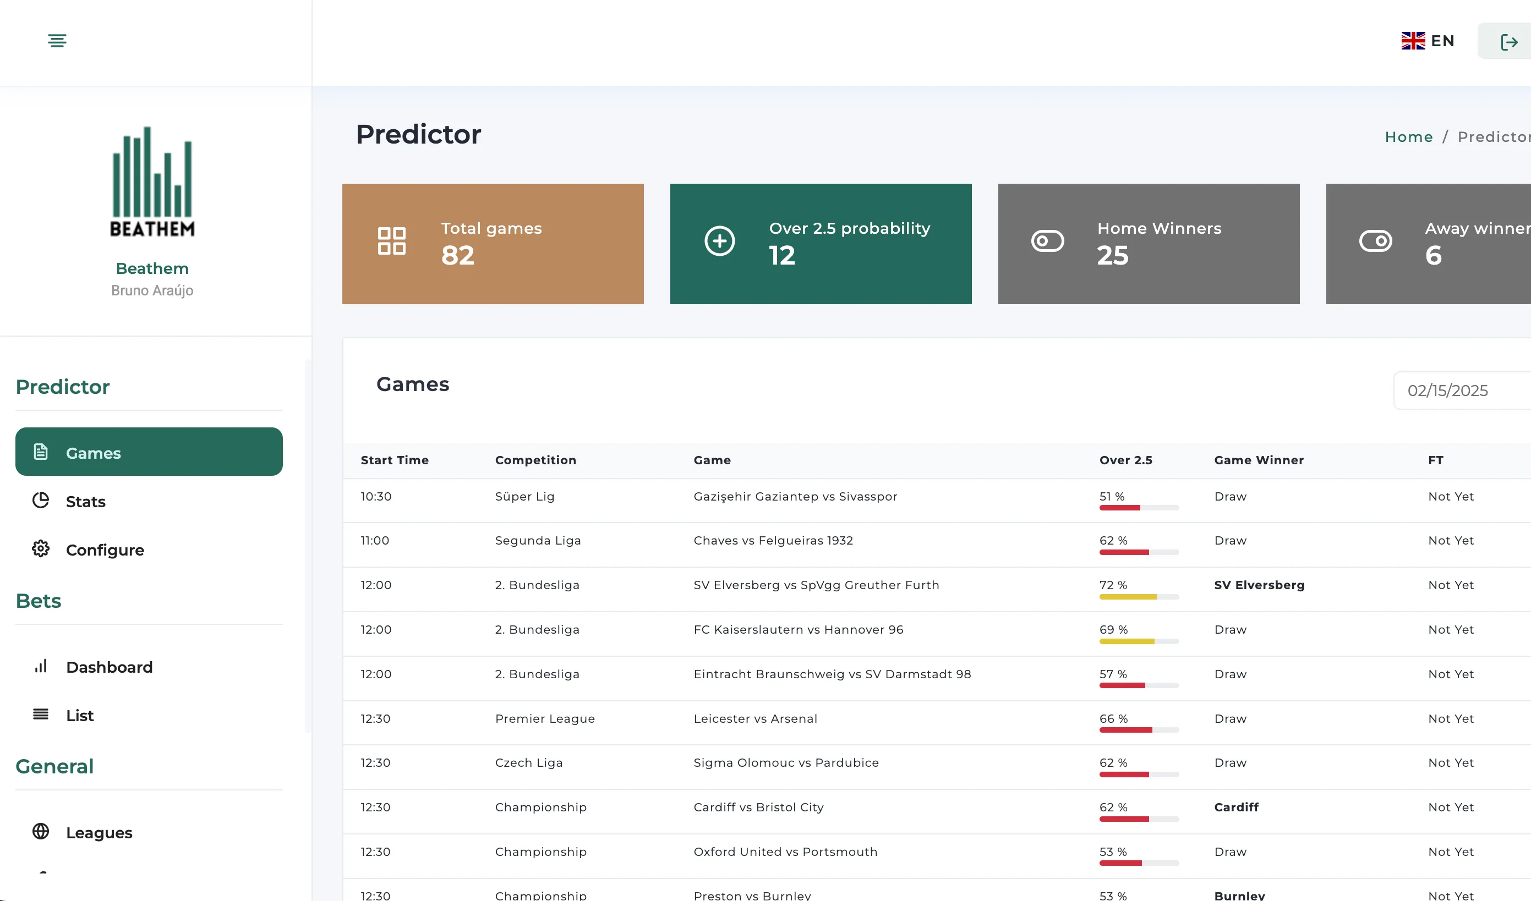Click the Home breadcrumb link
Screen dimensions: 1531x901
[1408, 136]
